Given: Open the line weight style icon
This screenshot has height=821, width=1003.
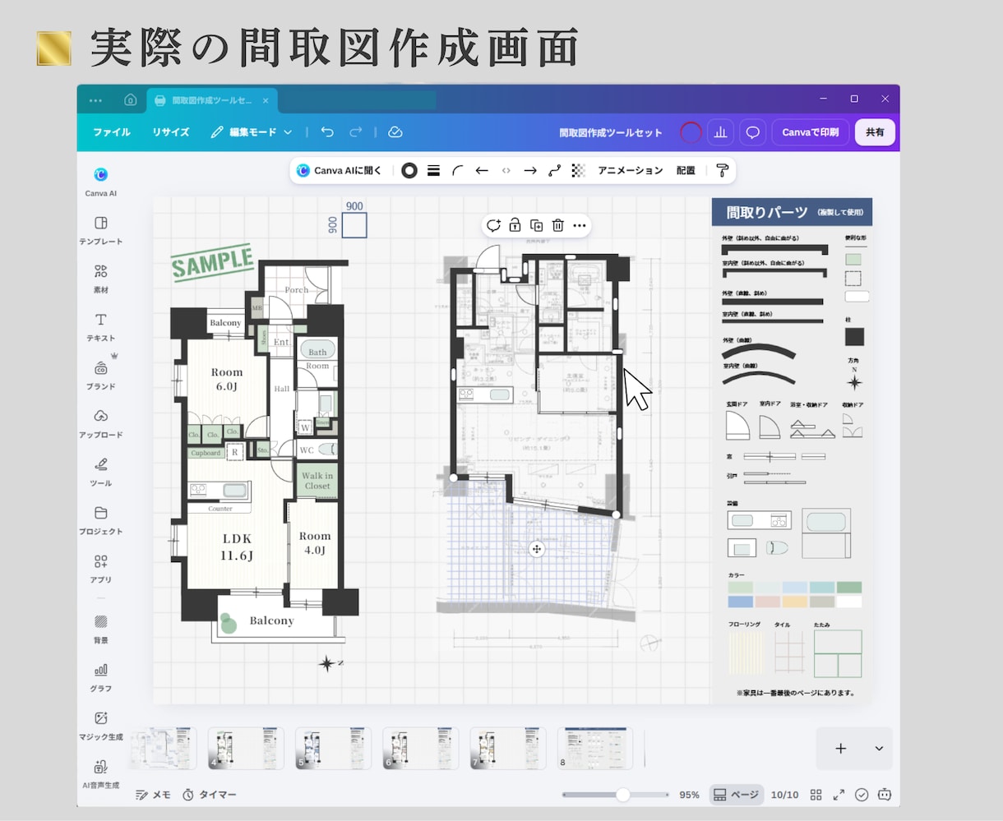Looking at the screenshot, I should (x=433, y=171).
